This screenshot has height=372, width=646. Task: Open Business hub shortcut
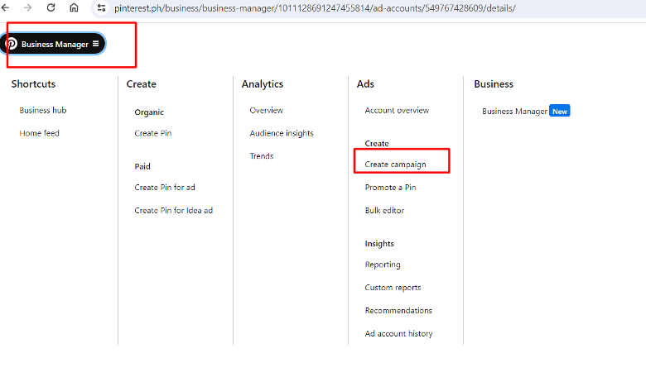click(x=43, y=110)
